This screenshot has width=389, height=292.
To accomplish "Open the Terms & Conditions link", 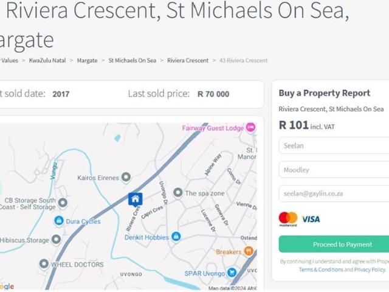I will click(x=320, y=269).
